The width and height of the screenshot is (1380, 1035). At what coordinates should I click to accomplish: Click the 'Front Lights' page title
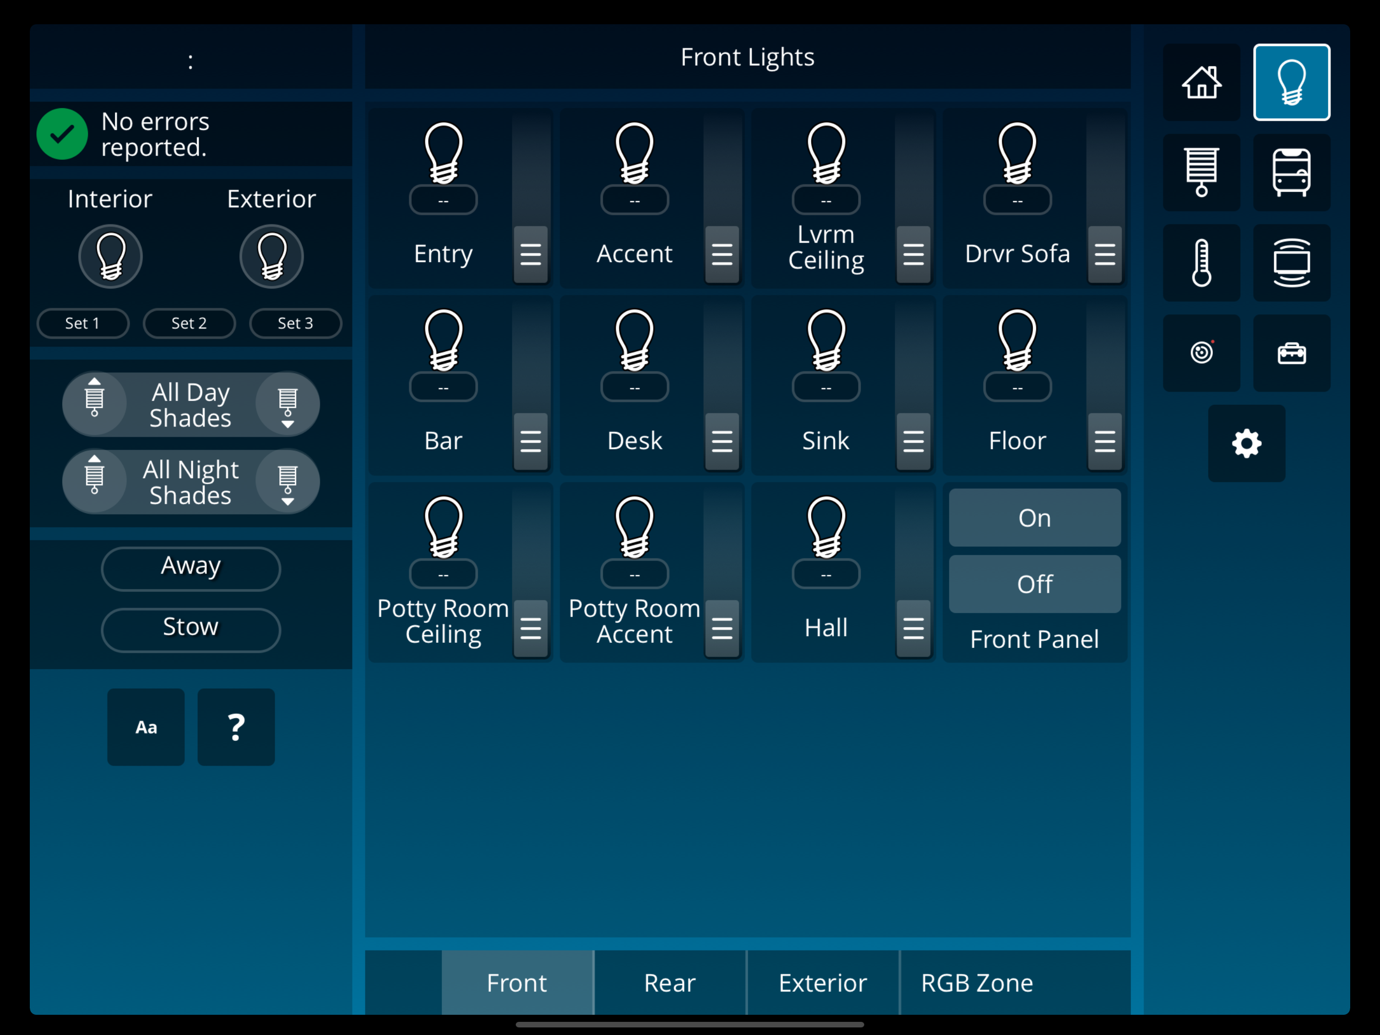[748, 58]
